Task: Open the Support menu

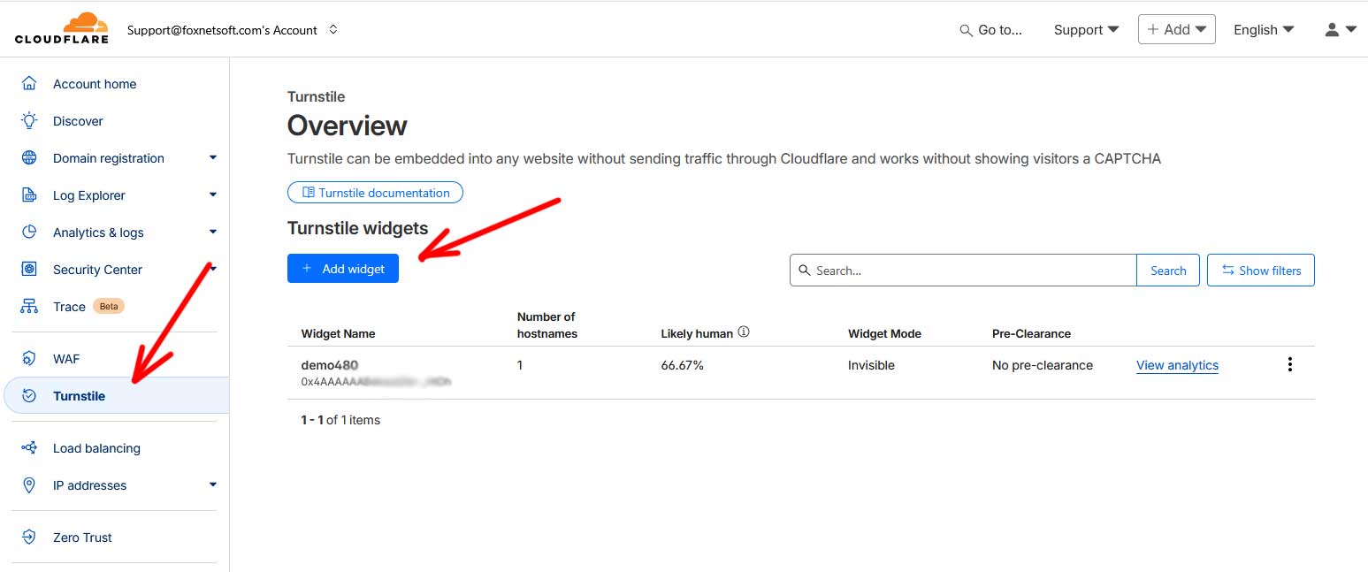Action: coord(1086,29)
